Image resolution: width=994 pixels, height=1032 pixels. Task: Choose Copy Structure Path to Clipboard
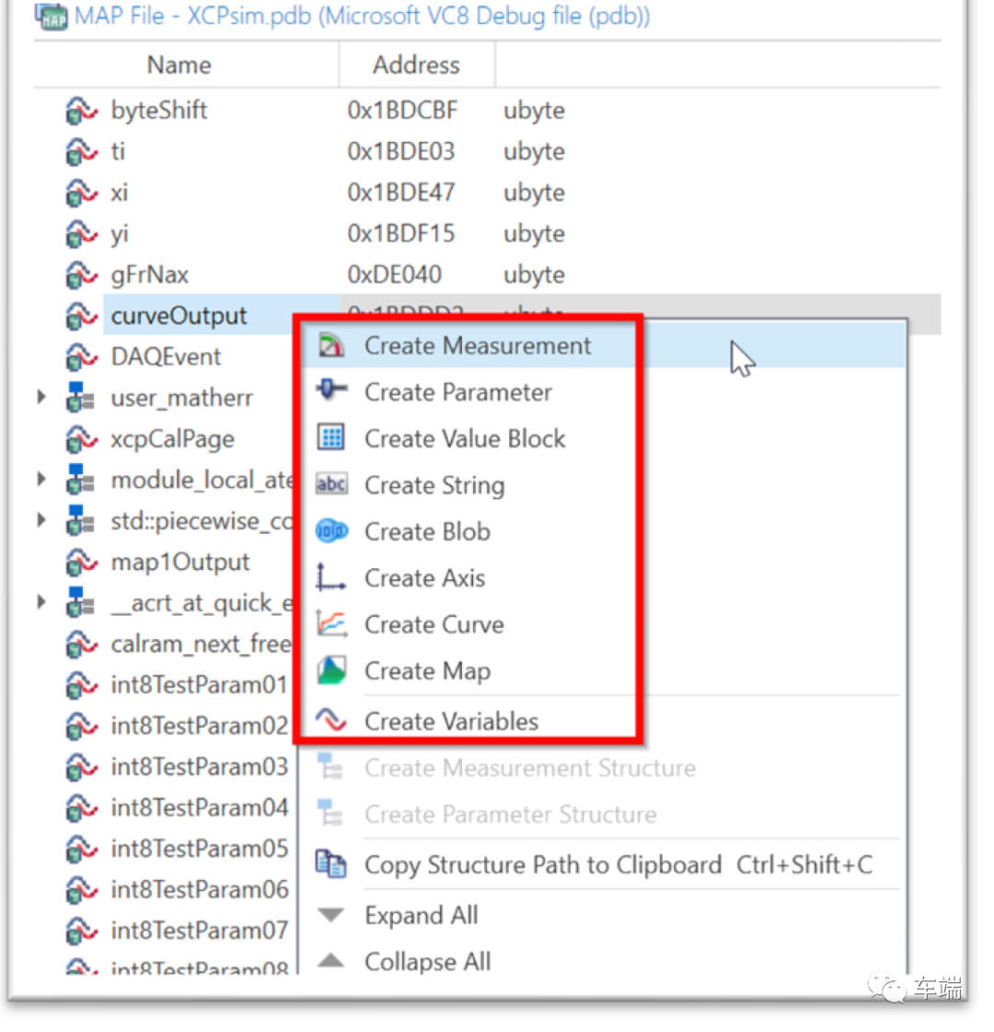click(x=542, y=864)
